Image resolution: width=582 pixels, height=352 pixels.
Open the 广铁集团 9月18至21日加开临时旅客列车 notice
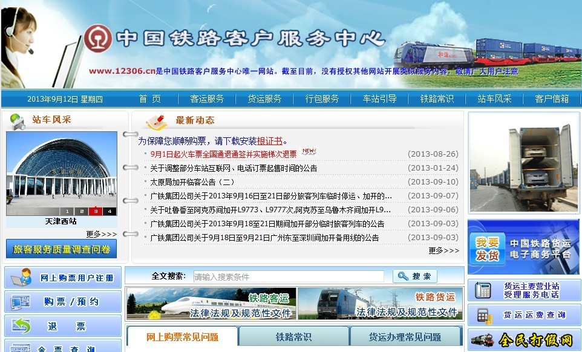pos(267,224)
